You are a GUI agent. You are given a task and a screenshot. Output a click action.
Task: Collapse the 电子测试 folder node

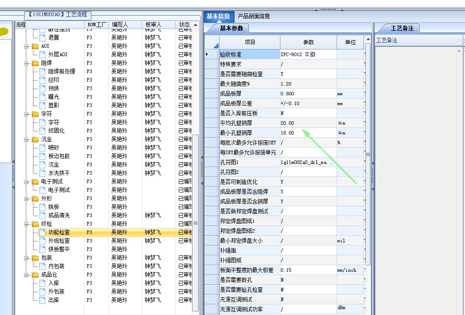(x=26, y=182)
